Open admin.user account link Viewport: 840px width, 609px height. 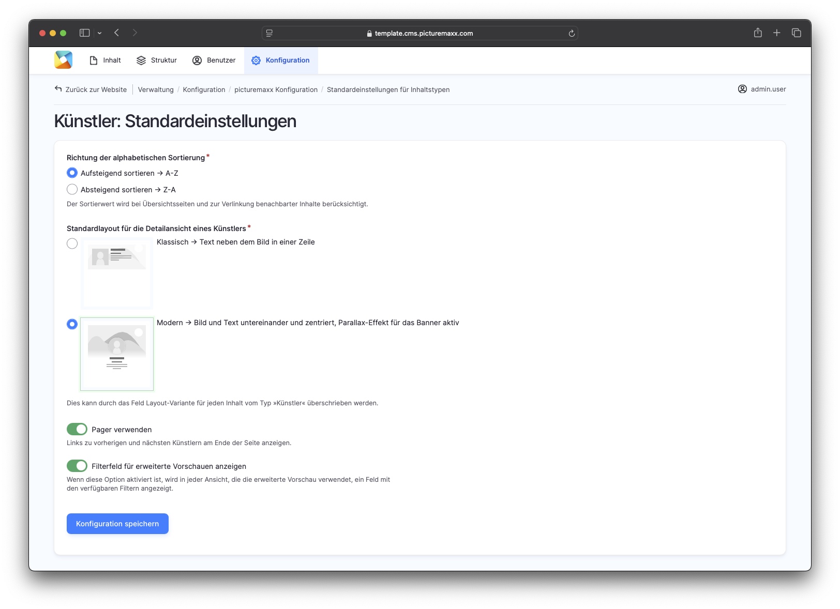point(762,89)
